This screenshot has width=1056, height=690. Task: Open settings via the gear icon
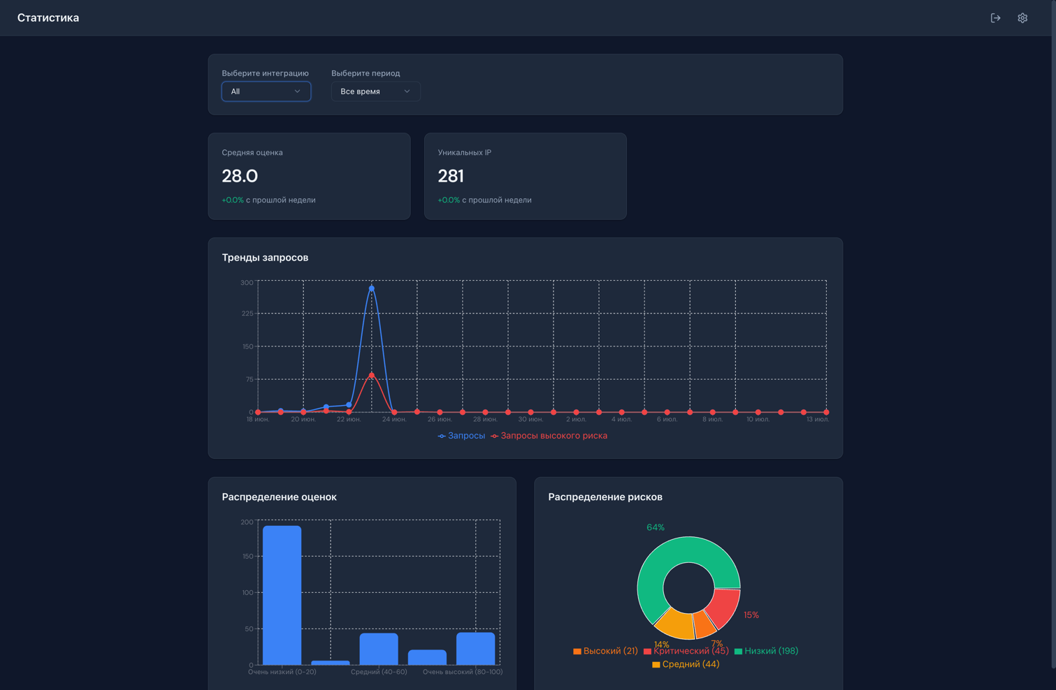[1022, 18]
